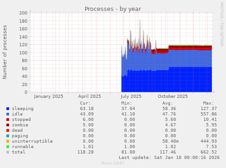The height and width of the screenshot is (168, 226).
Task: Click the 'Min:' column header
Action: [x=126, y=103]
